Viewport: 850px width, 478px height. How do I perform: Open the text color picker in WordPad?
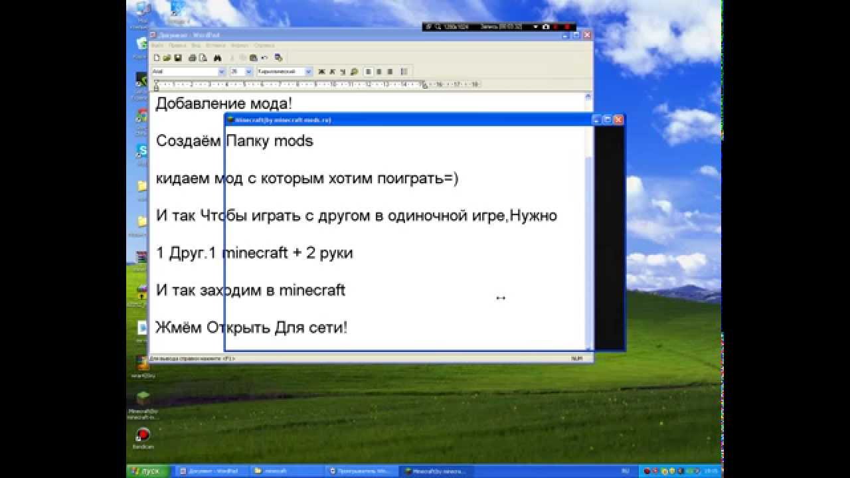354,72
